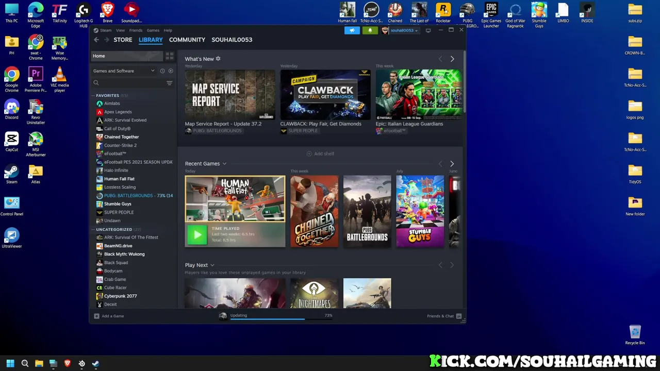660x371 pixels.
Task: Open VLC media player shortcut
Action: click(x=59, y=80)
